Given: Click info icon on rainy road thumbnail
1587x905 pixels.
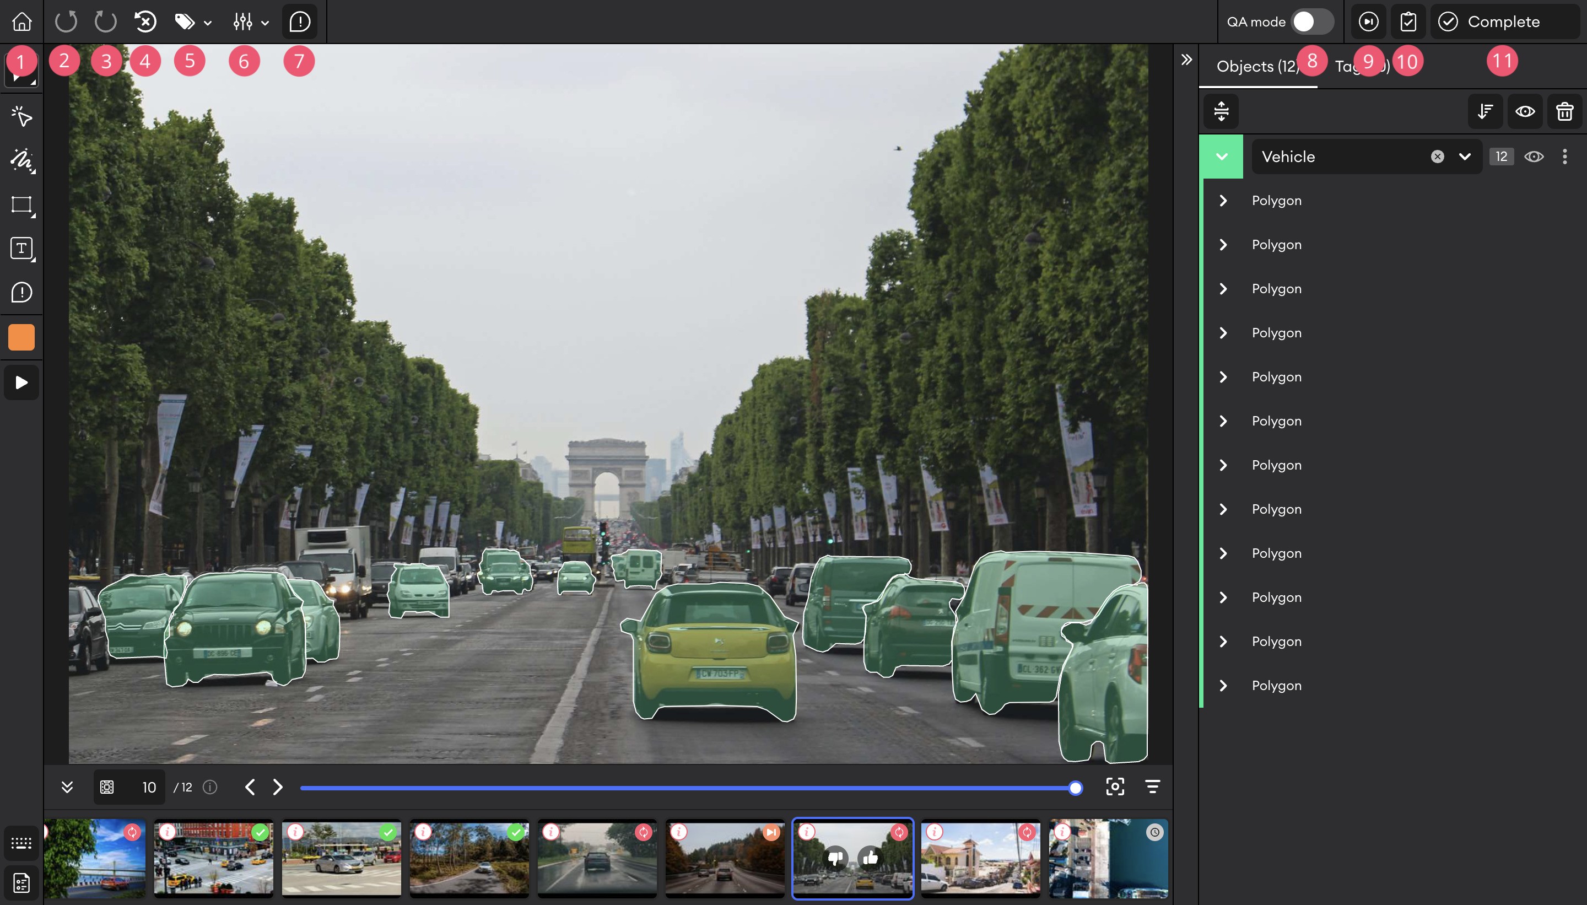Looking at the screenshot, I should click(x=551, y=832).
